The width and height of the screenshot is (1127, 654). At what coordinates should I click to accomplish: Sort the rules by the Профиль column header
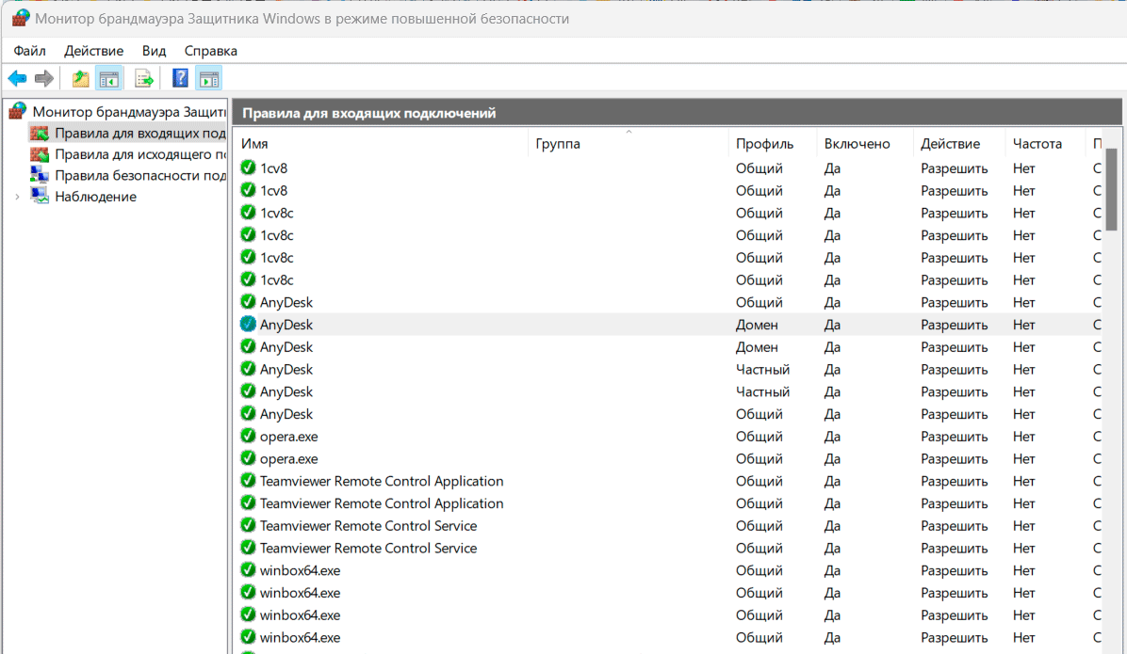(x=764, y=144)
